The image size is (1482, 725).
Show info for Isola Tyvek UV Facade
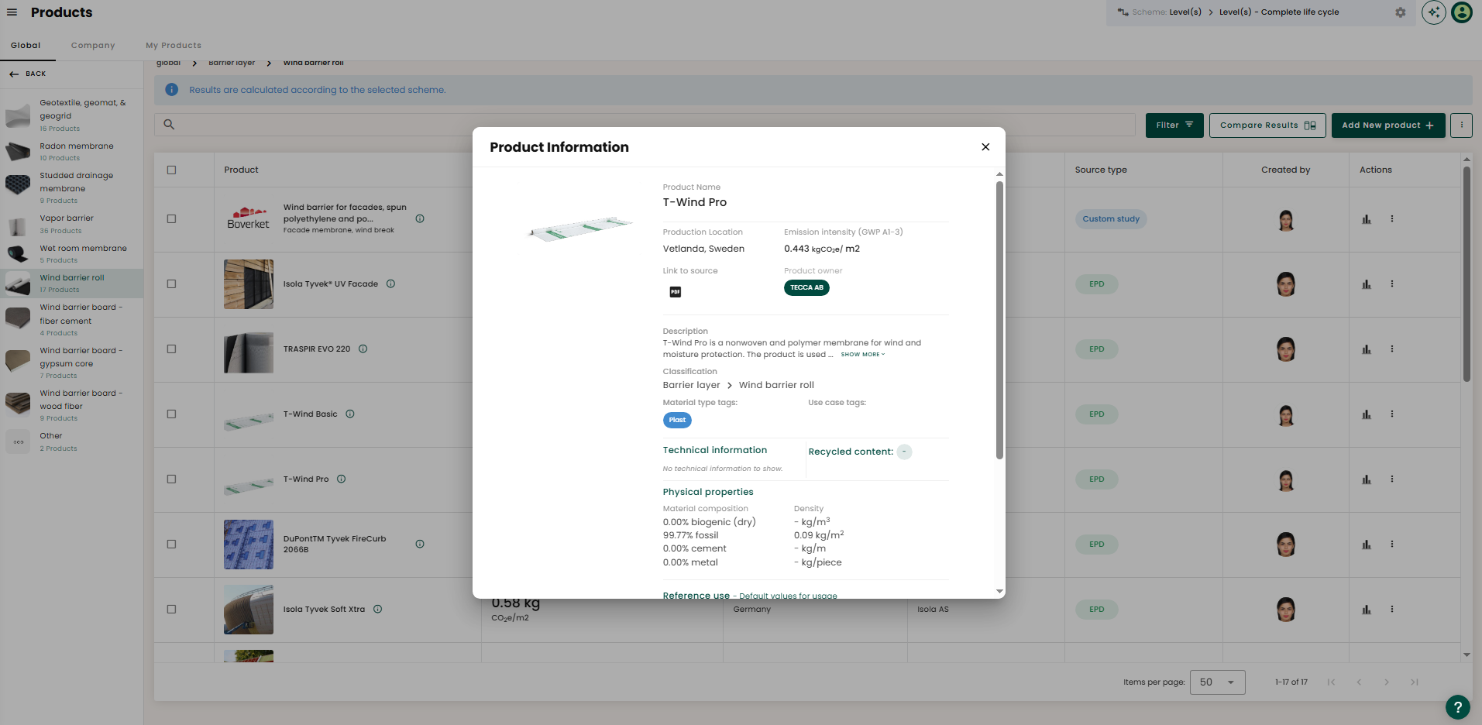click(391, 284)
